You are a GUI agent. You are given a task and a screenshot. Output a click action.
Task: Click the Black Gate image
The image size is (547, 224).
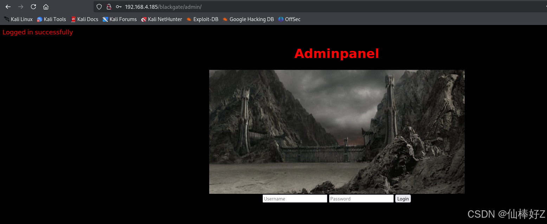337,132
